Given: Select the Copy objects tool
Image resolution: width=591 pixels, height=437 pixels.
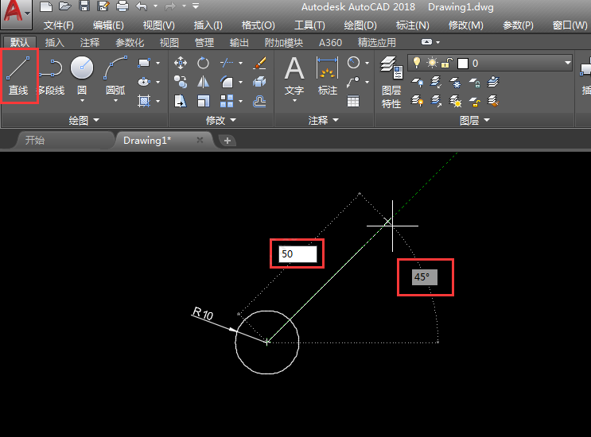Looking at the screenshot, I should point(181,82).
